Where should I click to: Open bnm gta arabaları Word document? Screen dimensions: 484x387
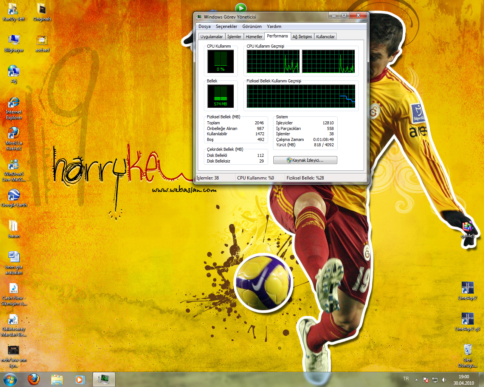click(x=14, y=263)
